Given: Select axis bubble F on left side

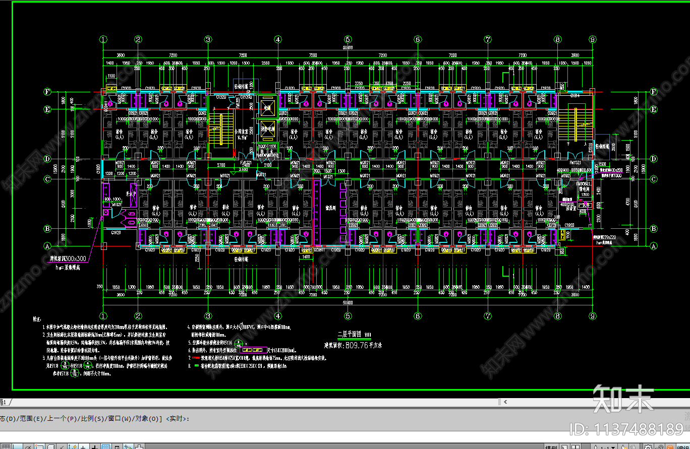Looking at the screenshot, I should 48,92.
